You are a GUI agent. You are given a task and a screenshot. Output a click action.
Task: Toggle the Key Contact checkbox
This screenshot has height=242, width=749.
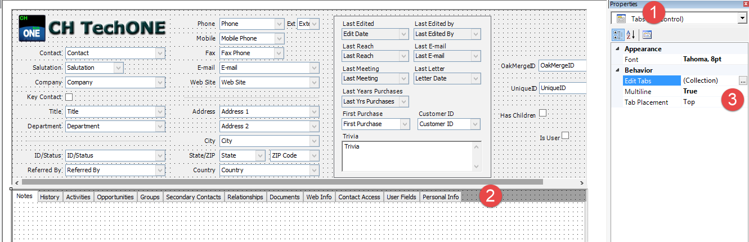69,97
